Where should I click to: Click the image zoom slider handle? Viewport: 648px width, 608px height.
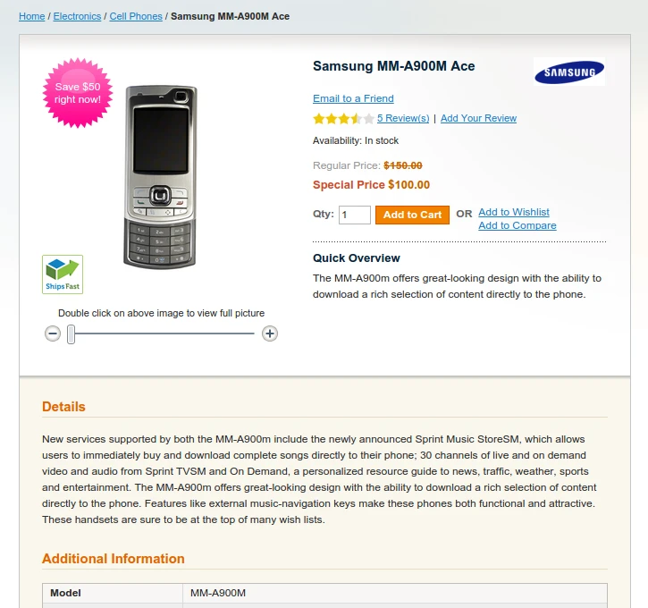pos(72,334)
